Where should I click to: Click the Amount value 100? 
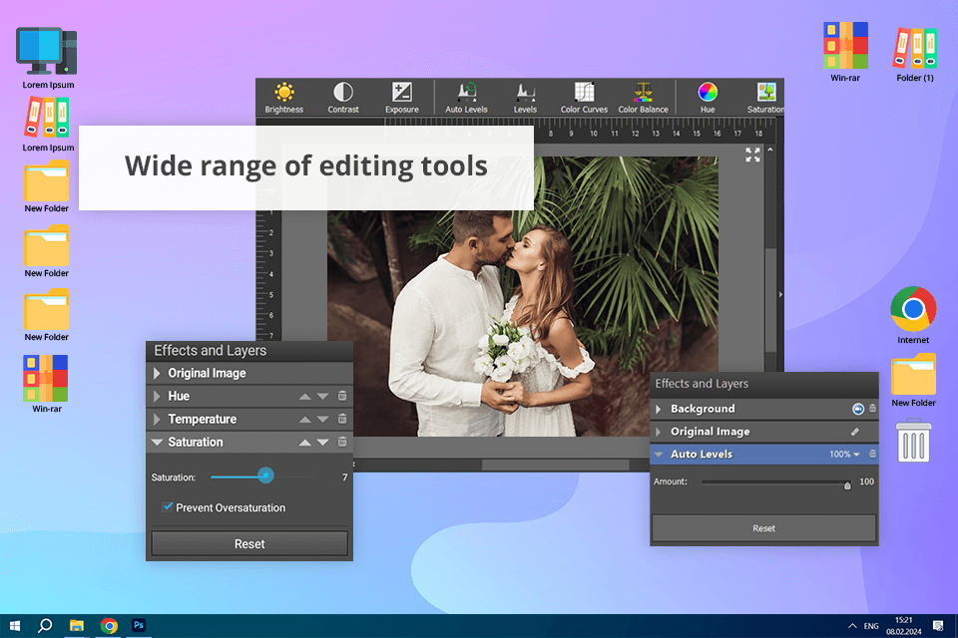point(866,481)
